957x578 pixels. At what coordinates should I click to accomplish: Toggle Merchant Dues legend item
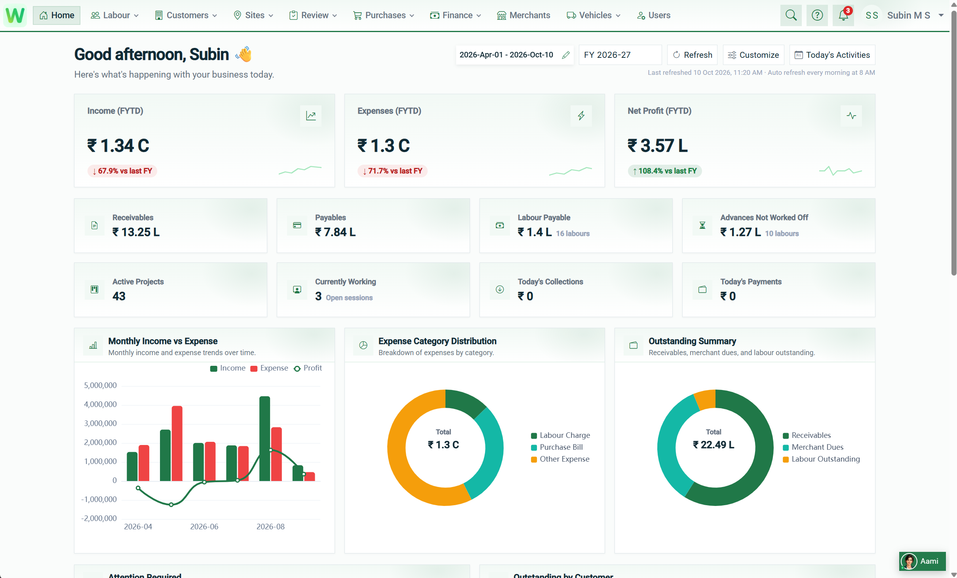click(813, 447)
